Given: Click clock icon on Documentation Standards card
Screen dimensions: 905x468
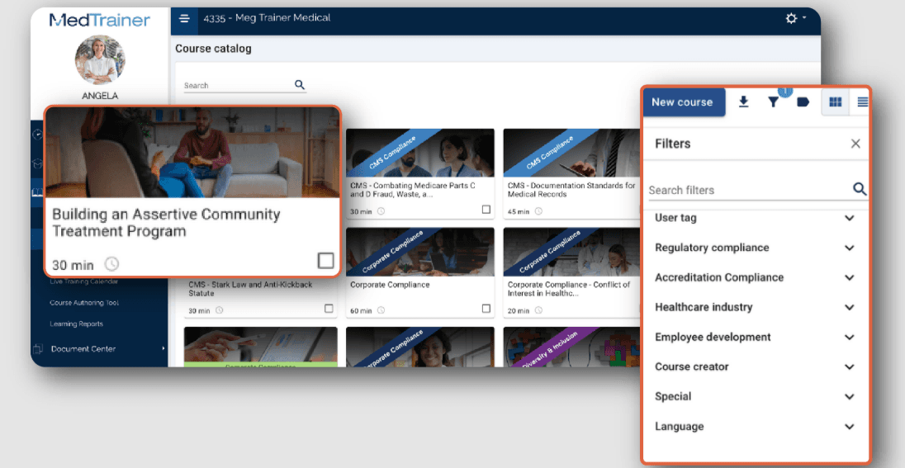Looking at the screenshot, I should click(538, 211).
